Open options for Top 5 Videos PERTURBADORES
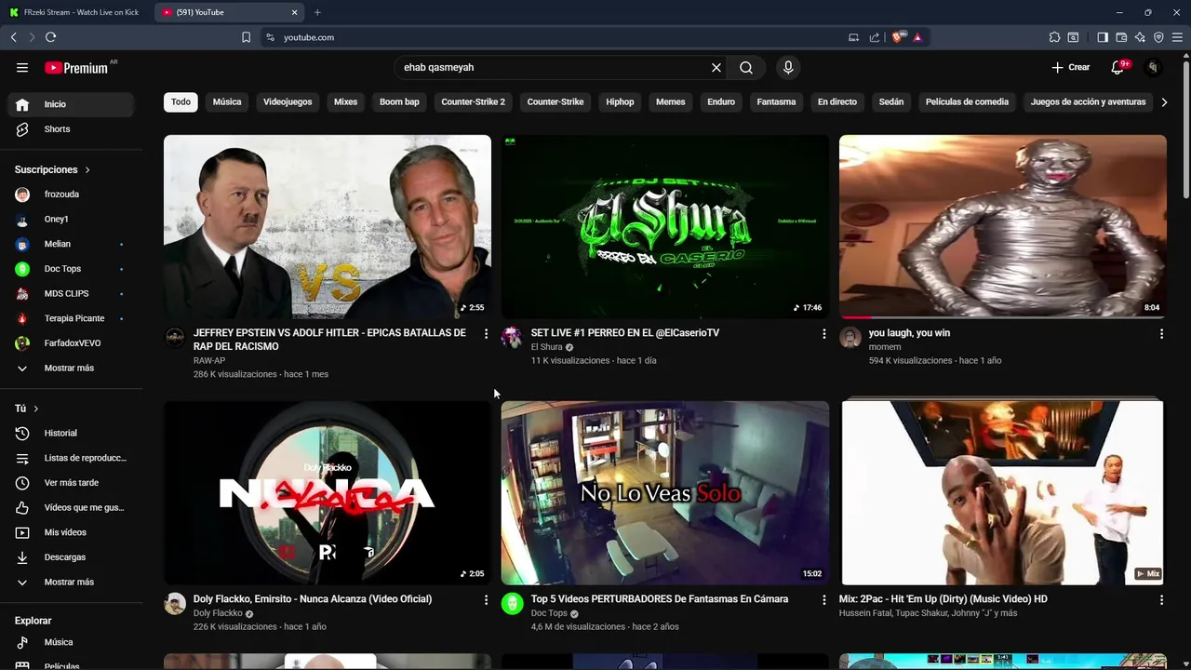This screenshot has width=1191, height=670. (823, 600)
